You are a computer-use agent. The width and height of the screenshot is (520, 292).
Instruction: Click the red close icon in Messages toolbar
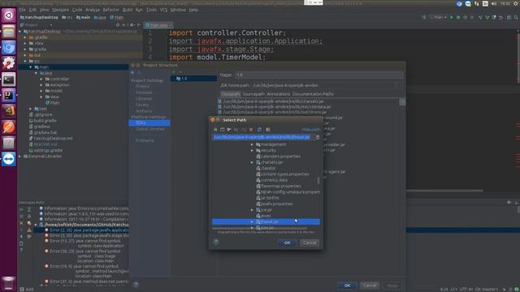(22, 224)
